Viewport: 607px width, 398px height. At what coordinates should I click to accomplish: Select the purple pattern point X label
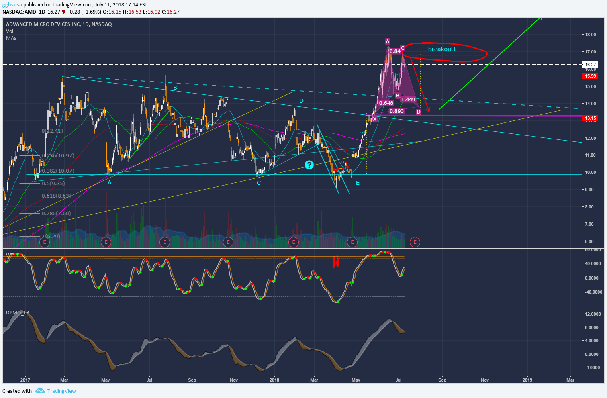[374, 119]
